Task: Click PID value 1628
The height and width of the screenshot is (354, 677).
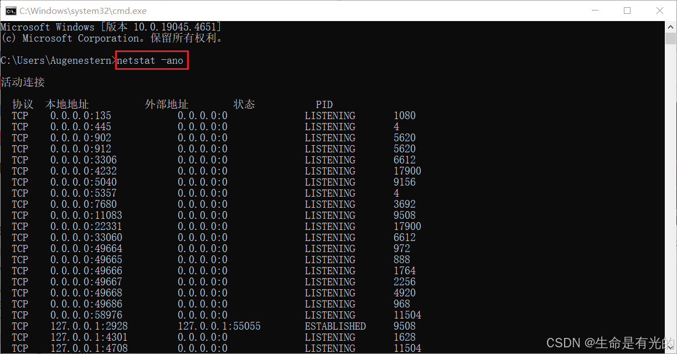Action: pos(405,337)
